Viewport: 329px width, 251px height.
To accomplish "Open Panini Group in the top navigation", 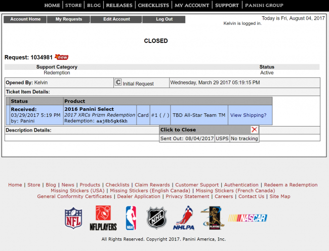I will [x=264, y=5].
